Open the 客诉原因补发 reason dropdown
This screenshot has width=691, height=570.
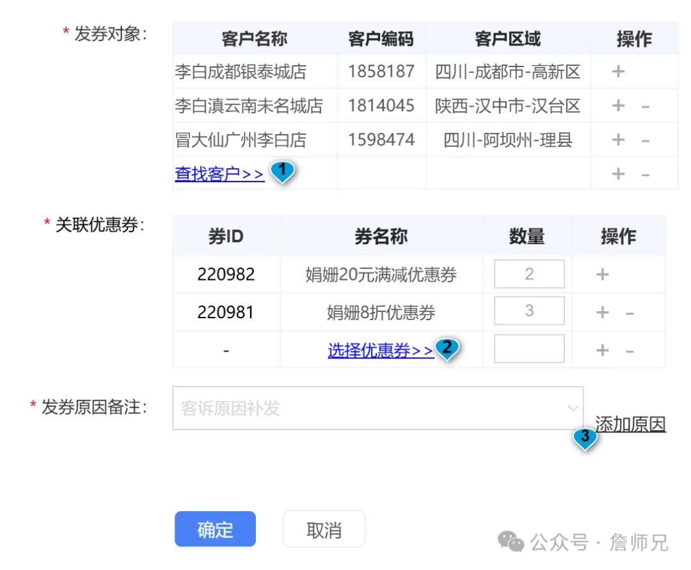[377, 410]
